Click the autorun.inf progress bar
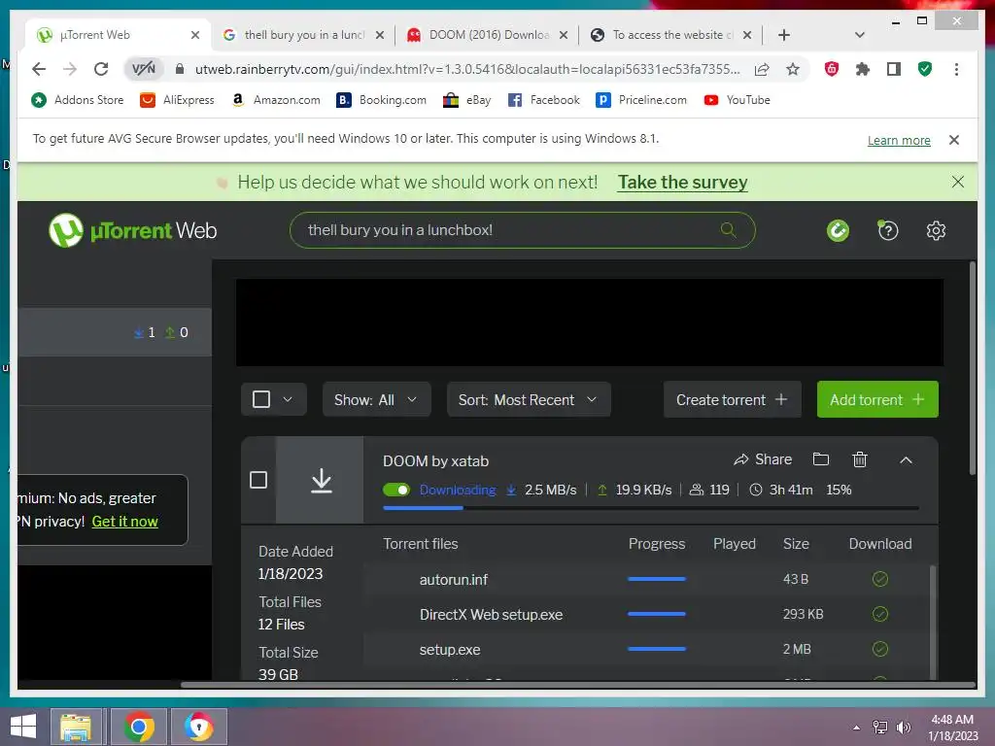Screen dimensions: 995x746 pyautogui.click(x=656, y=579)
